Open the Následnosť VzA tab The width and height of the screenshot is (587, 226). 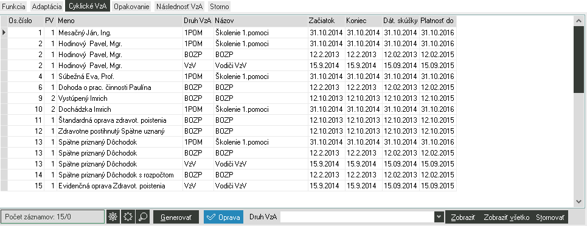coord(179,7)
